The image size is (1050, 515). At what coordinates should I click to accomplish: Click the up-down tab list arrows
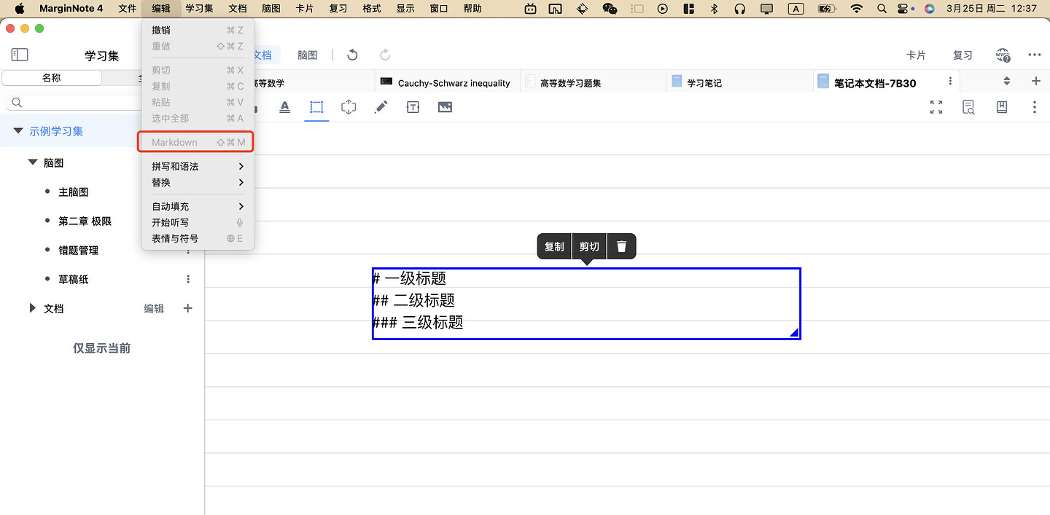pos(1007,82)
